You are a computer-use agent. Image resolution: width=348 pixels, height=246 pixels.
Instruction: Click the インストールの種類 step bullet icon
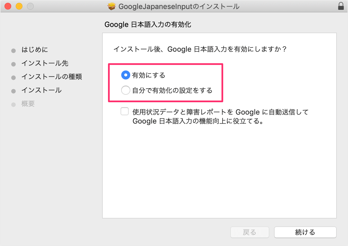point(13,77)
